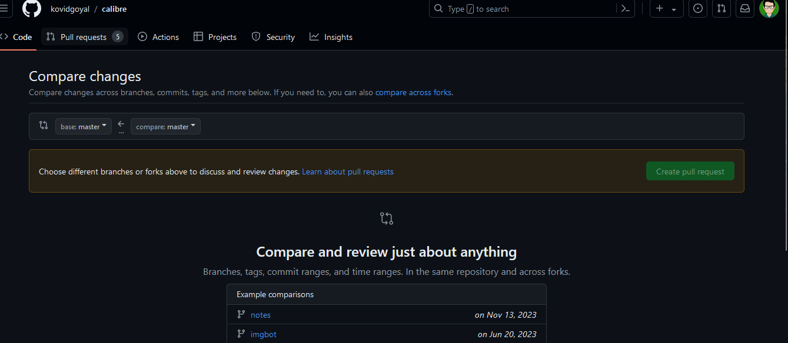Switch to the Actions tab
The height and width of the screenshot is (343, 788).
pyautogui.click(x=158, y=37)
